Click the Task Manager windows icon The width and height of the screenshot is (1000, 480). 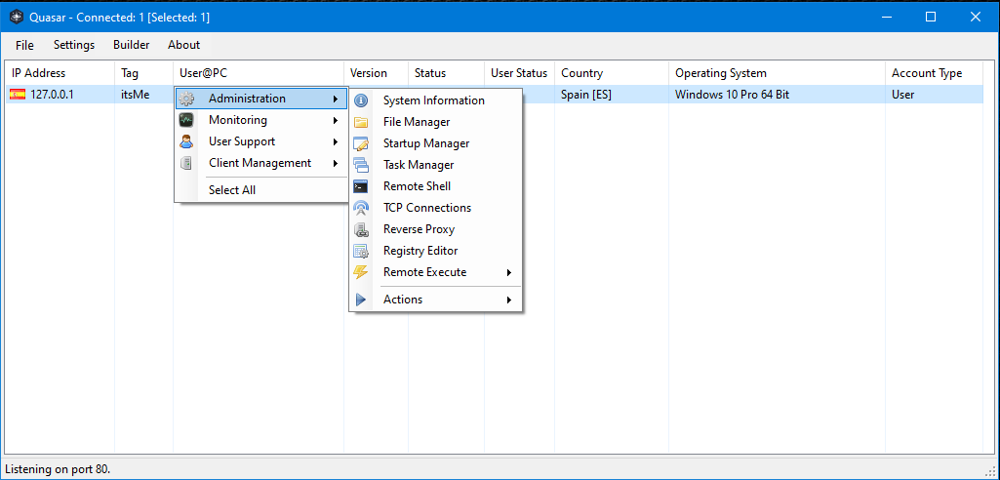click(361, 165)
